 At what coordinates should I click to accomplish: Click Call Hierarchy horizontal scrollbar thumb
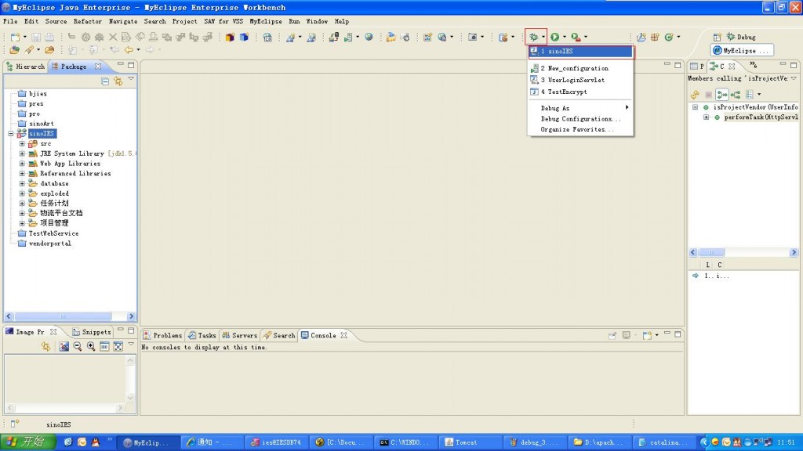711,252
